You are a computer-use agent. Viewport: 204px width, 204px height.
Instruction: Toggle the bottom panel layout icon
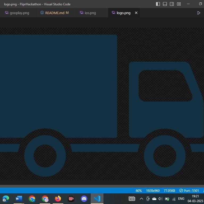(165, 4)
